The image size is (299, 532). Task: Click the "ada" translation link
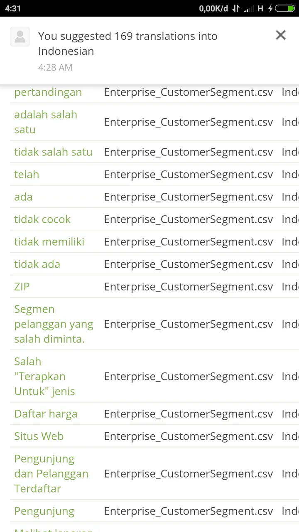[23, 197]
